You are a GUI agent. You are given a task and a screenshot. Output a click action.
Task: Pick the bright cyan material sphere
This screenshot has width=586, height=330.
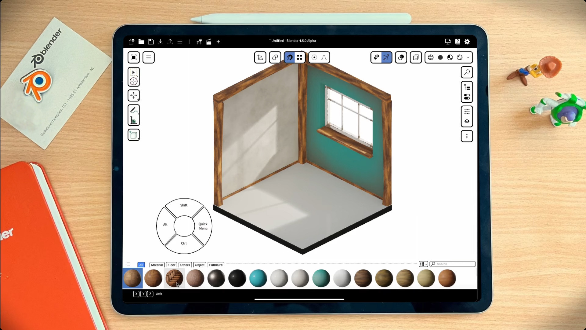258,278
